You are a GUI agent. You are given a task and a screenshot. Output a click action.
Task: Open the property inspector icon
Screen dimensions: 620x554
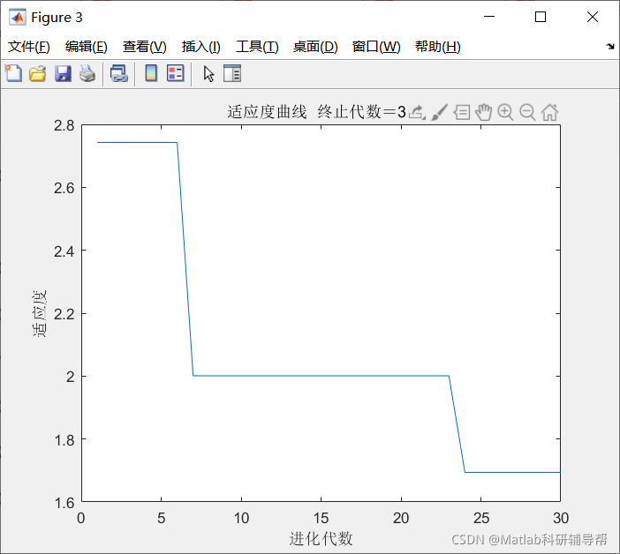point(232,73)
